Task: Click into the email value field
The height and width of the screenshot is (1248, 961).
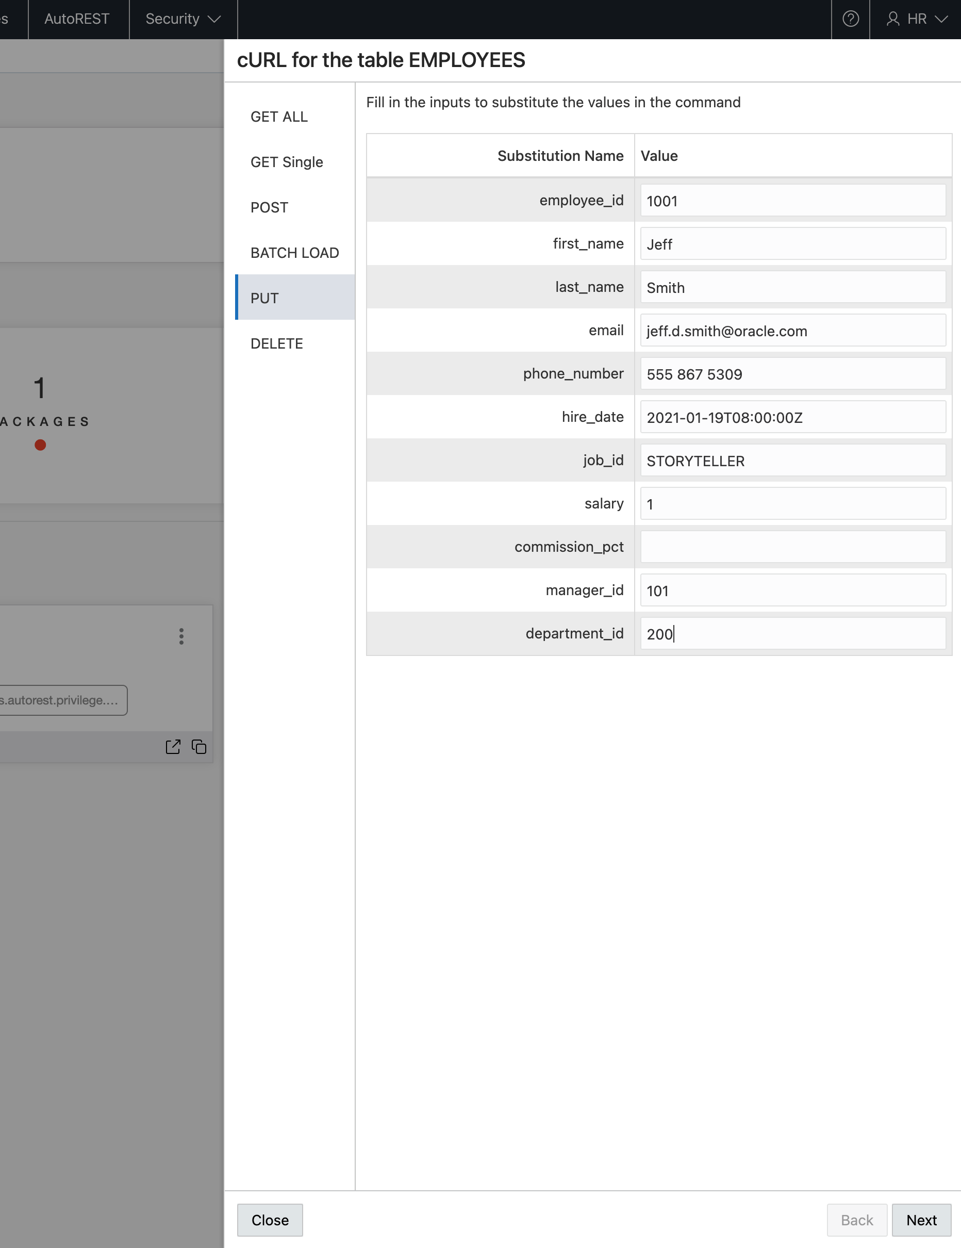Action: [792, 331]
